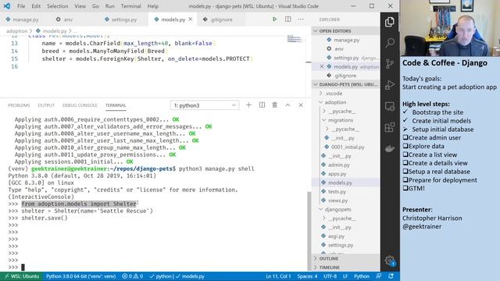Screen dimensions: 500x281
Task: Open apps.py in explorer tree
Action: [337, 173]
